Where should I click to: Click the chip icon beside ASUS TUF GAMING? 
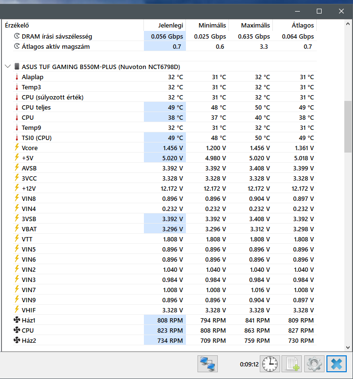[x=17, y=67]
